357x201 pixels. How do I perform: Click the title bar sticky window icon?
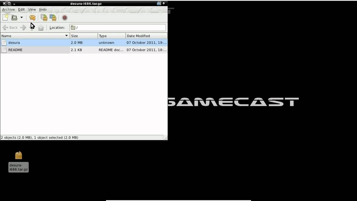coord(159,3)
